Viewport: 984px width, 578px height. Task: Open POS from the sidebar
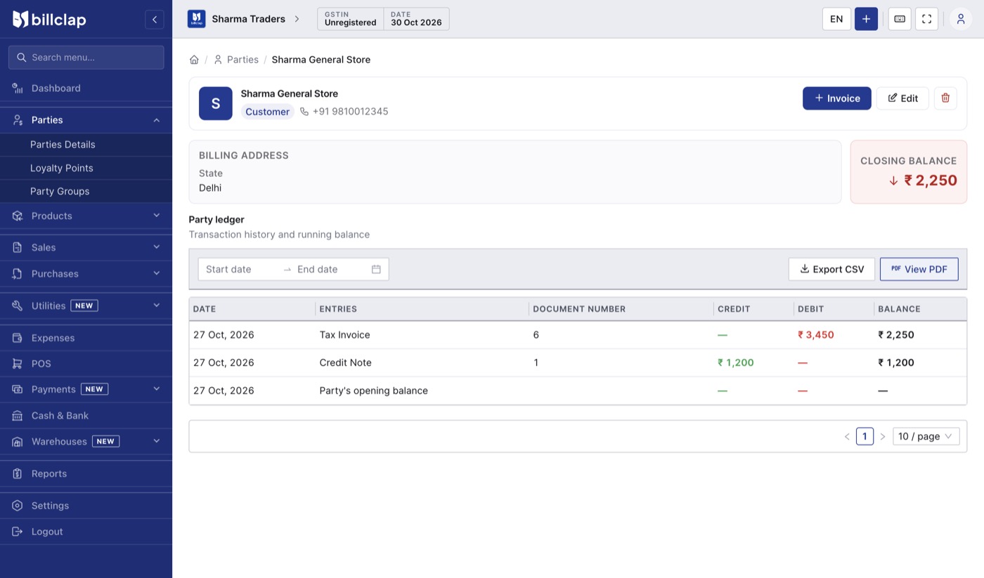[x=86, y=364]
